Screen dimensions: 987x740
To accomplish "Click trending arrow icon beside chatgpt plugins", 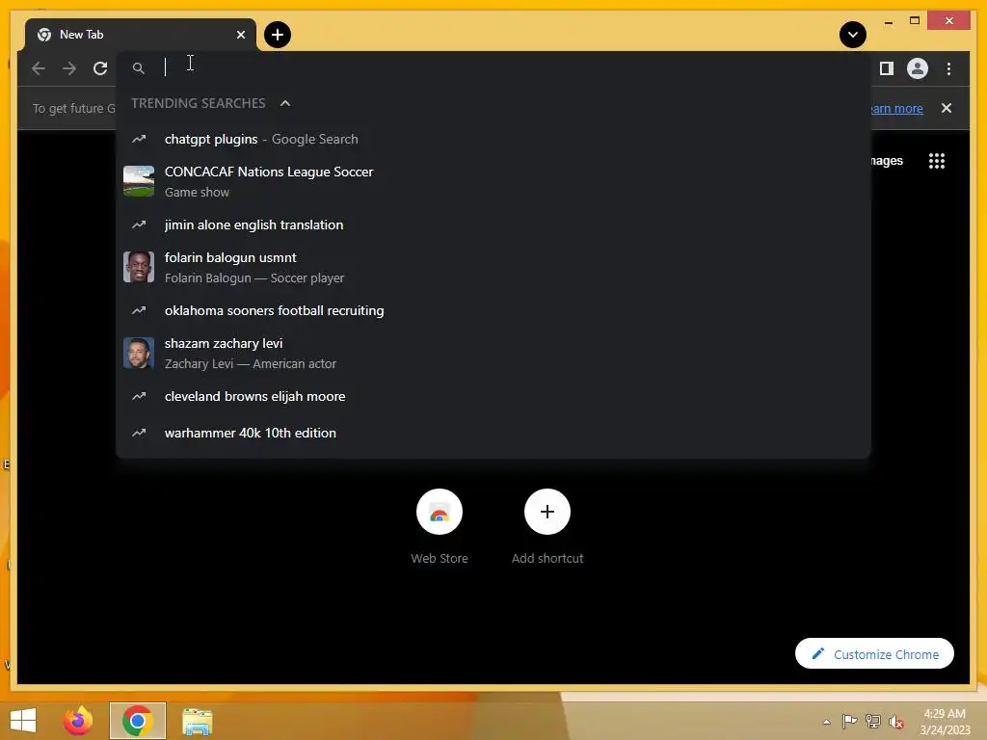I will [139, 139].
